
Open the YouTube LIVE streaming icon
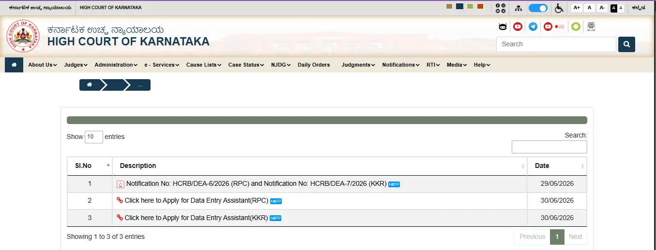(x=554, y=27)
